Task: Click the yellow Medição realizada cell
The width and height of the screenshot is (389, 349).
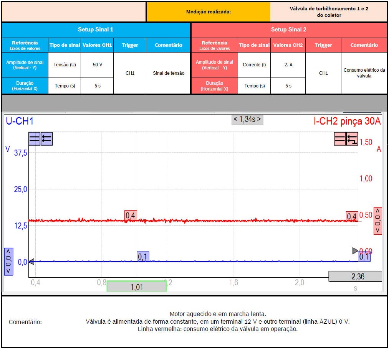Action: [x=208, y=12]
